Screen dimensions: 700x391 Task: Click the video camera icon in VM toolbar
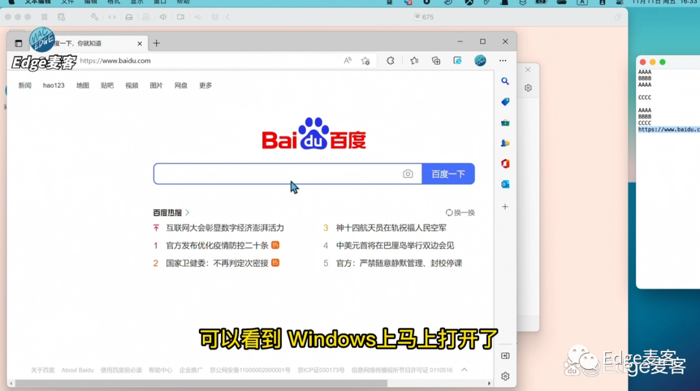click(x=180, y=17)
